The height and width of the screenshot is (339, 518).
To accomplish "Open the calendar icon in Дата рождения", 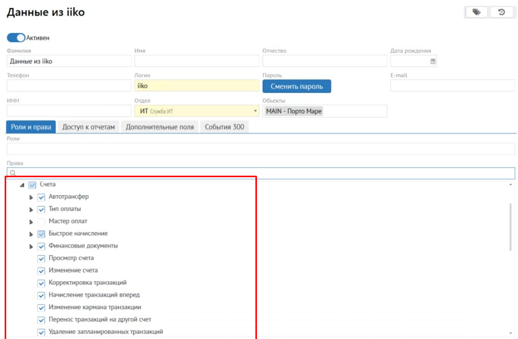I will tap(433, 61).
